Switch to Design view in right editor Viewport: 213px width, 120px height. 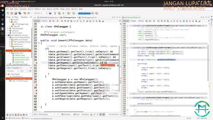tap(133, 21)
